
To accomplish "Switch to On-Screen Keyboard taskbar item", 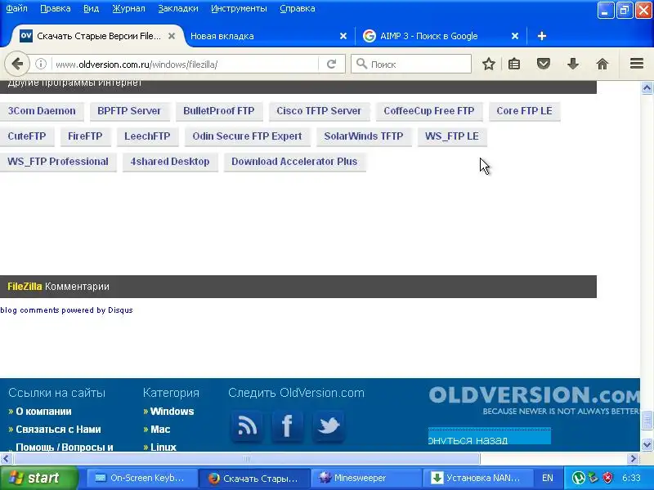I will (x=141, y=478).
